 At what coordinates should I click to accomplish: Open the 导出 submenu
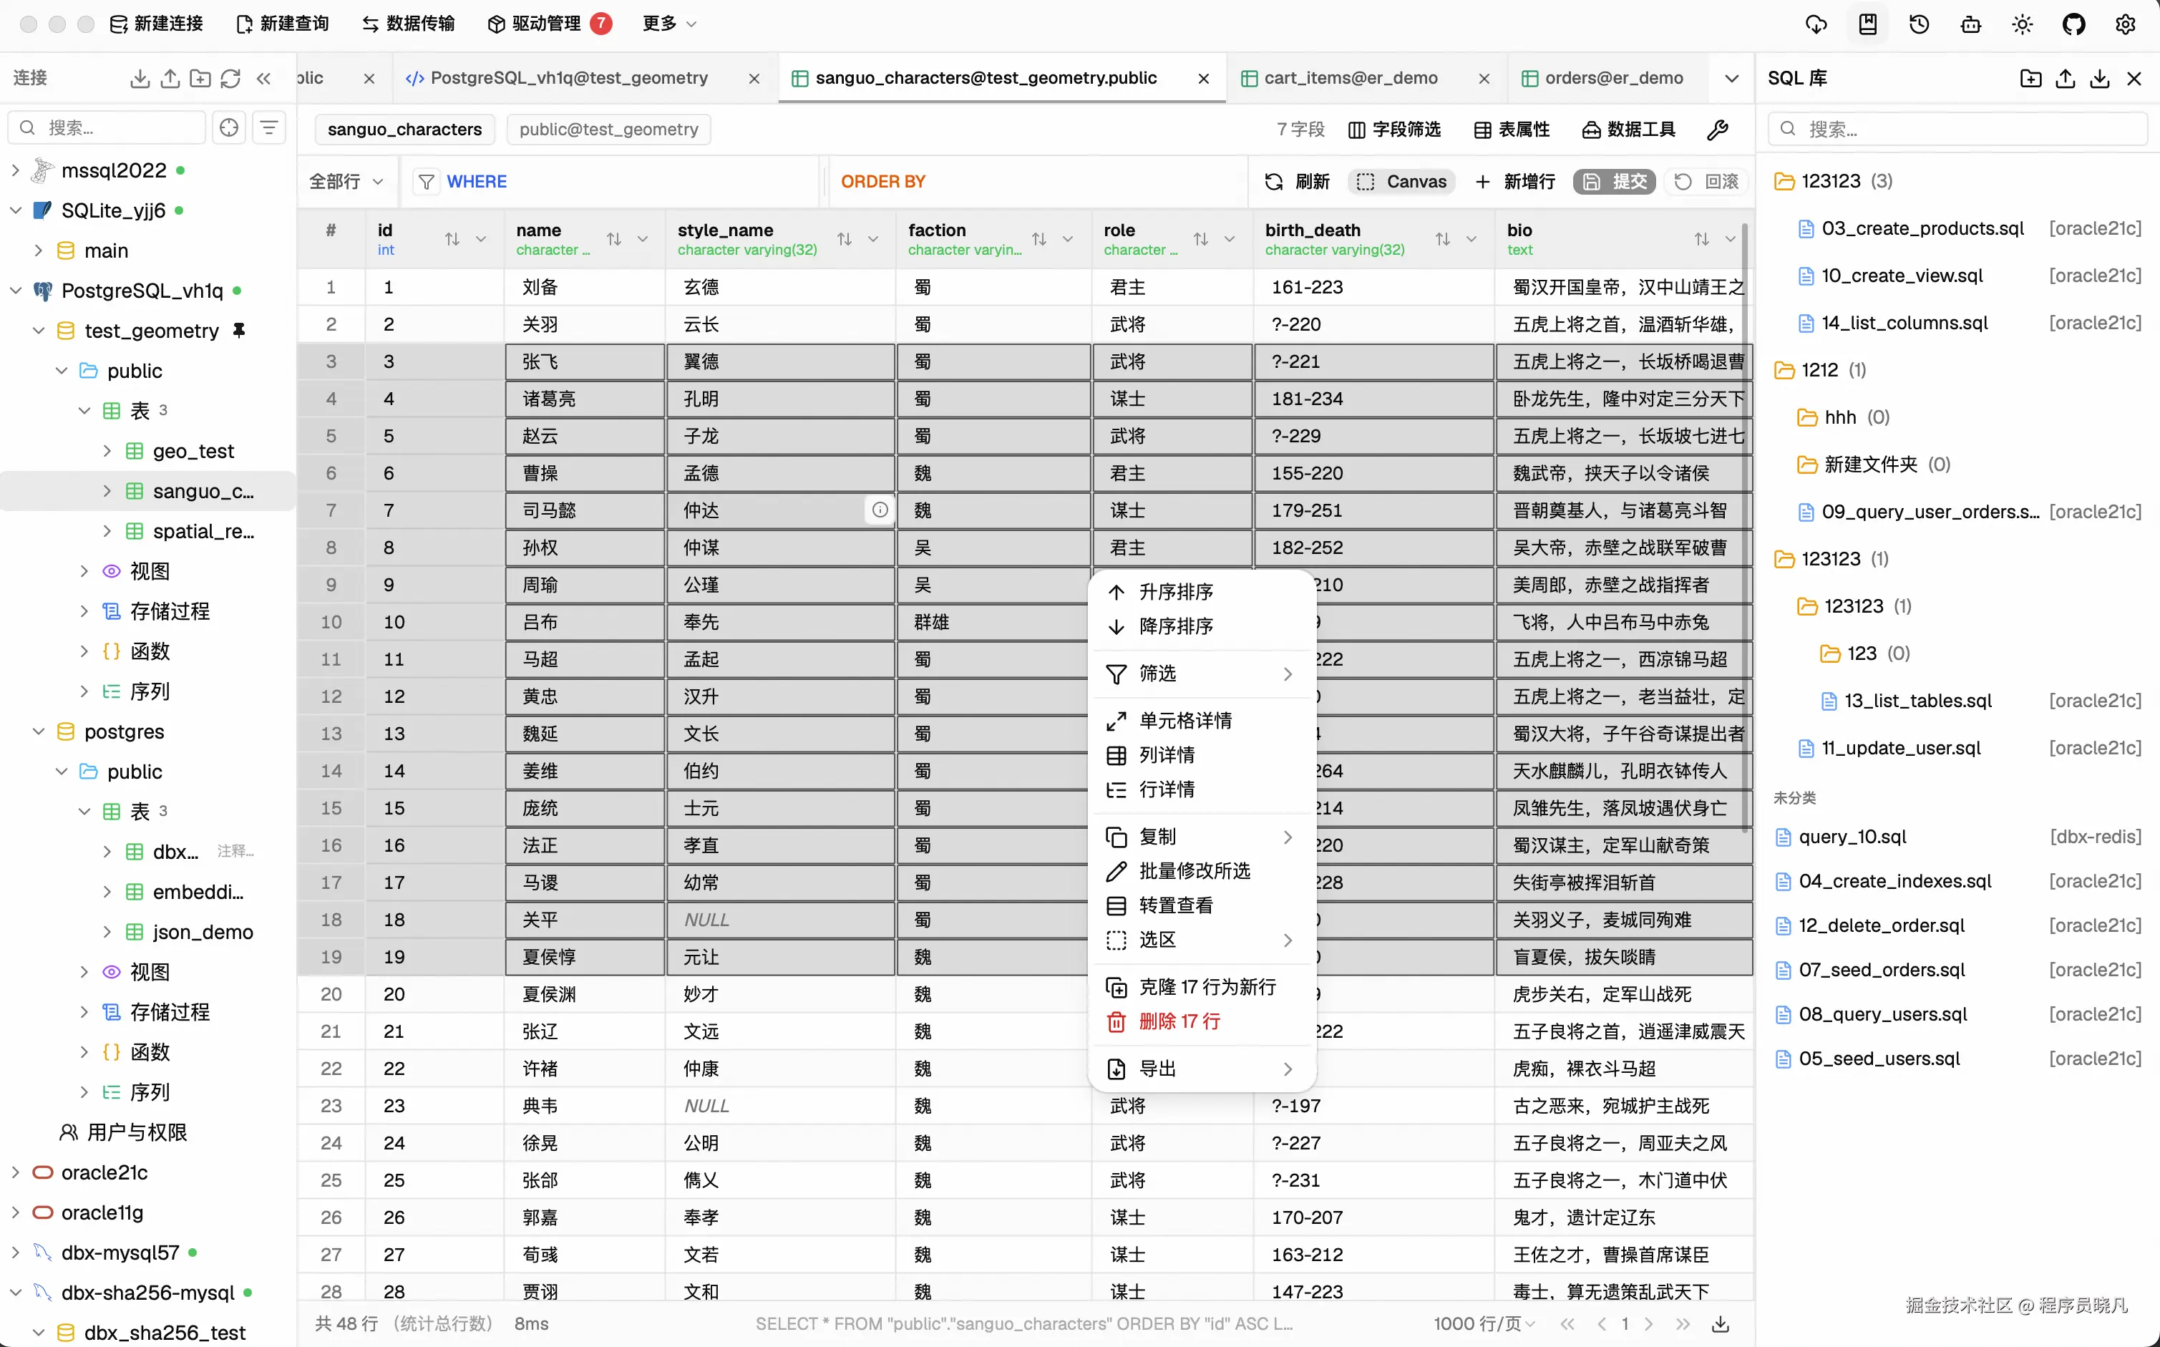1202,1068
